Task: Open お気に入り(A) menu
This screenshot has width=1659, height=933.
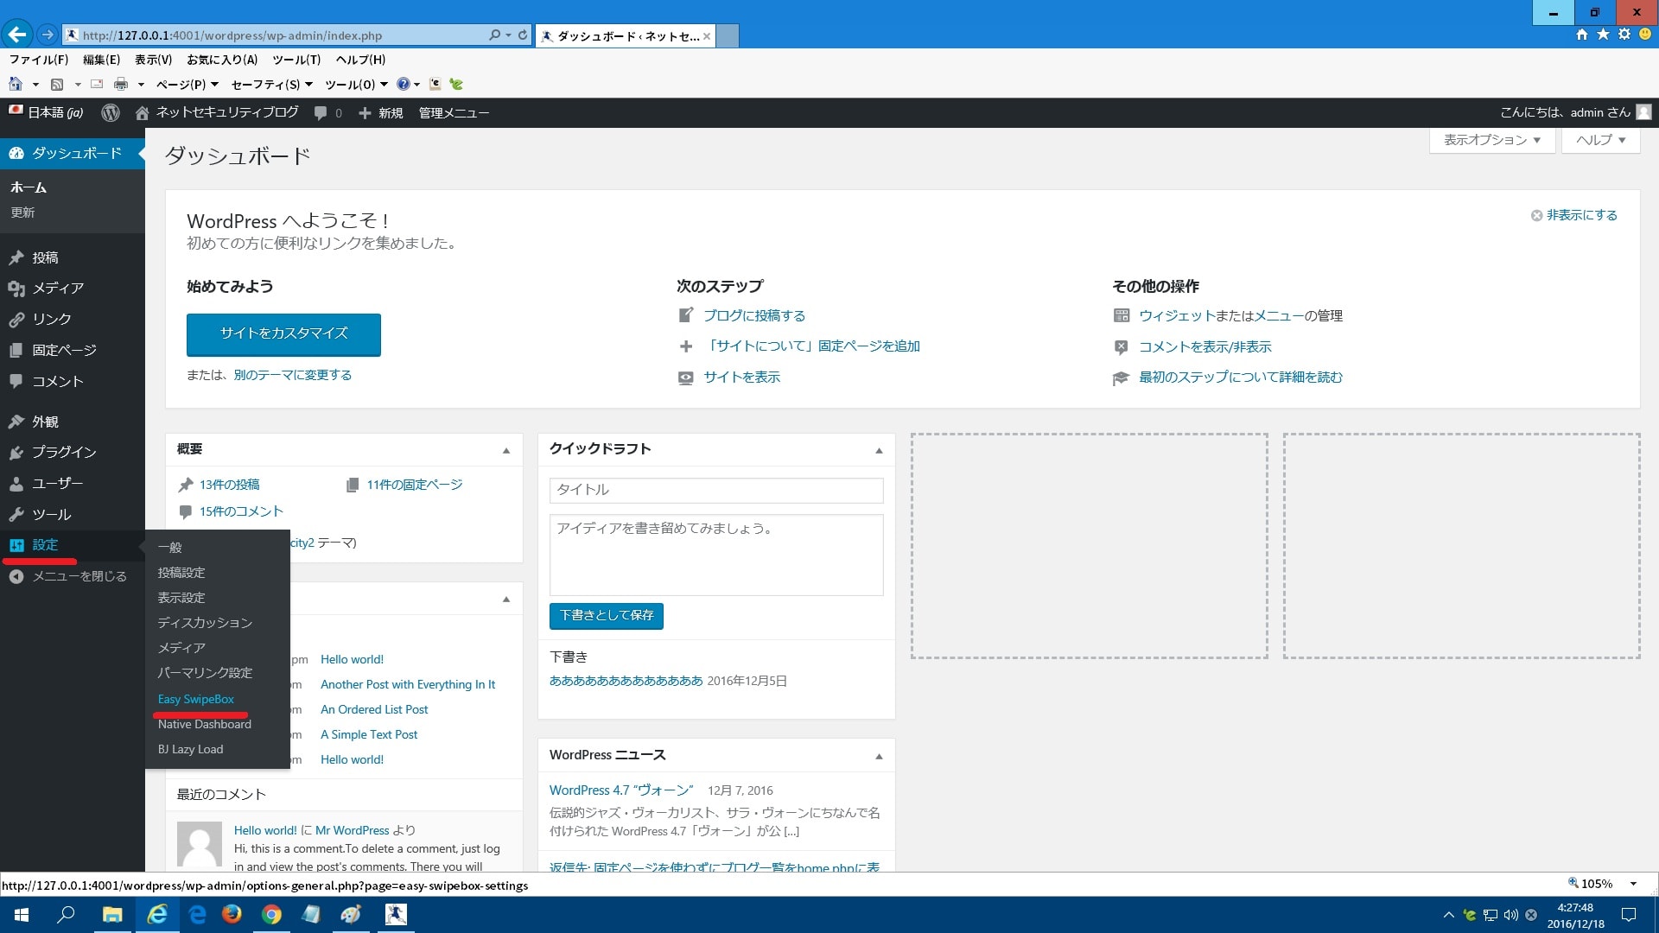Action: click(x=222, y=60)
